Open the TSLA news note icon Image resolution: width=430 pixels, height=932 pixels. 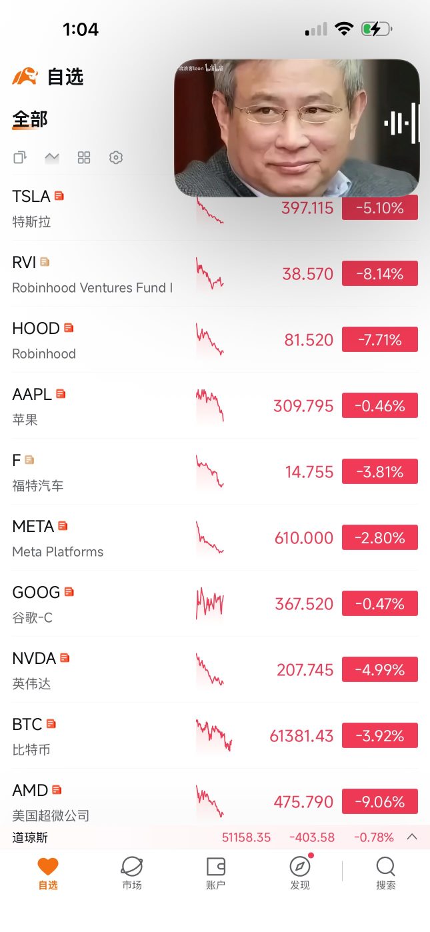click(x=59, y=196)
